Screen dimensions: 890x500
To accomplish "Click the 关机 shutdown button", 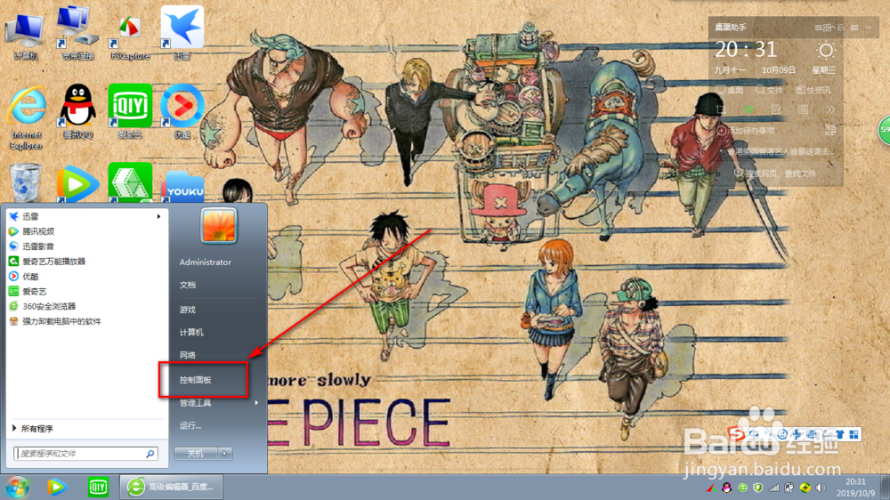I will coord(196,454).
